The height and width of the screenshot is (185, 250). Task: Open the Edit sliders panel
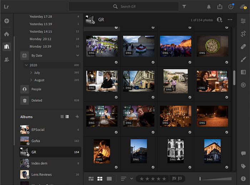pos(243,21)
